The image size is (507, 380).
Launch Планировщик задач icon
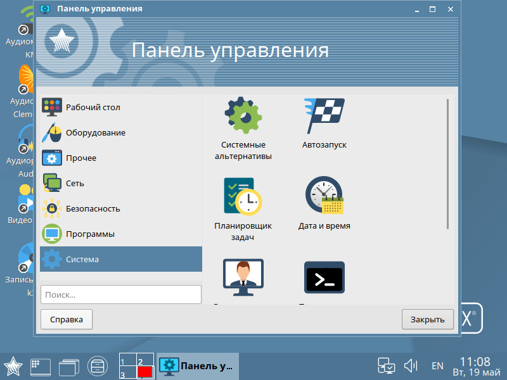pyautogui.click(x=243, y=196)
